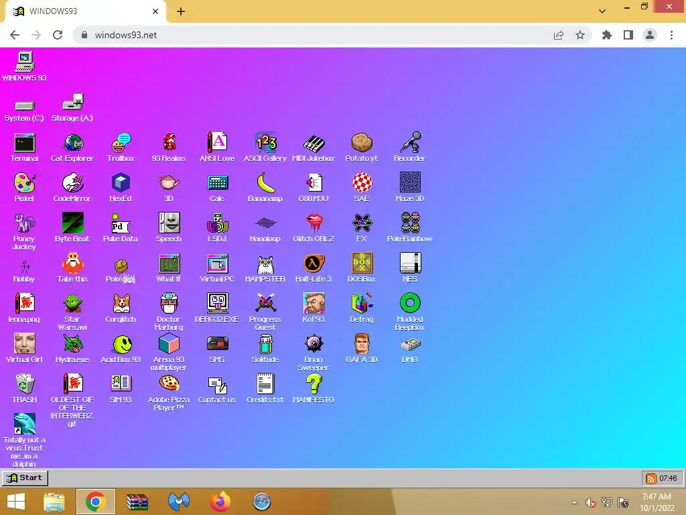686x515 pixels.
Task: Open the Trollbox chat icon
Action: (x=121, y=148)
